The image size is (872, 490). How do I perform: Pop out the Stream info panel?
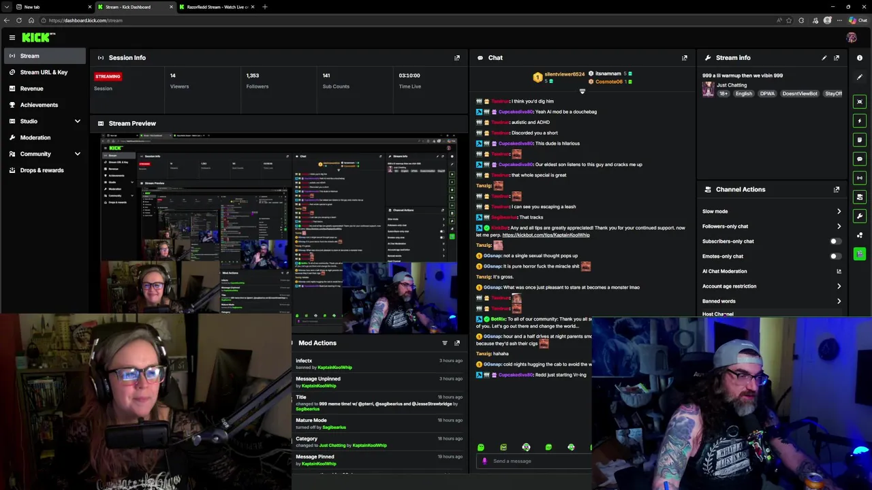pyautogui.click(x=837, y=58)
